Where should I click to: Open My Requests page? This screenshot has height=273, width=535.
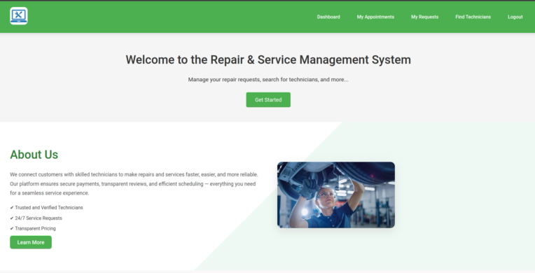pos(424,17)
